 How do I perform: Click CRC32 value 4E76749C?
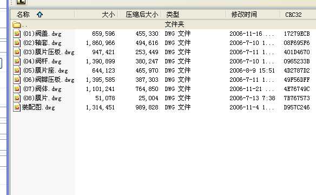(x=297, y=89)
